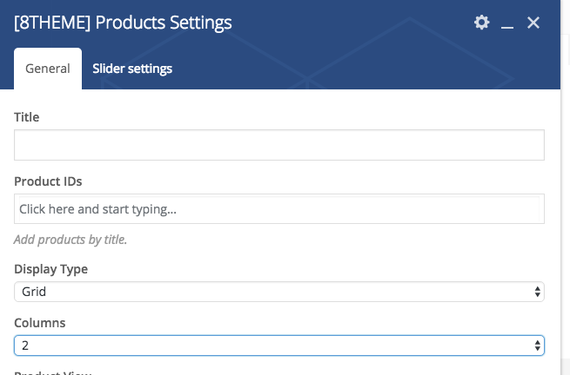The image size is (570, 375).
Task: Click the up-down arrows on Columns select
Action: [x=538, y=345]
